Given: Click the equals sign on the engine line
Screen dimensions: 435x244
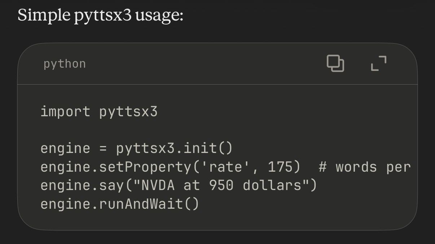Looking at the screenshot, I should click(x=103, y=149).
